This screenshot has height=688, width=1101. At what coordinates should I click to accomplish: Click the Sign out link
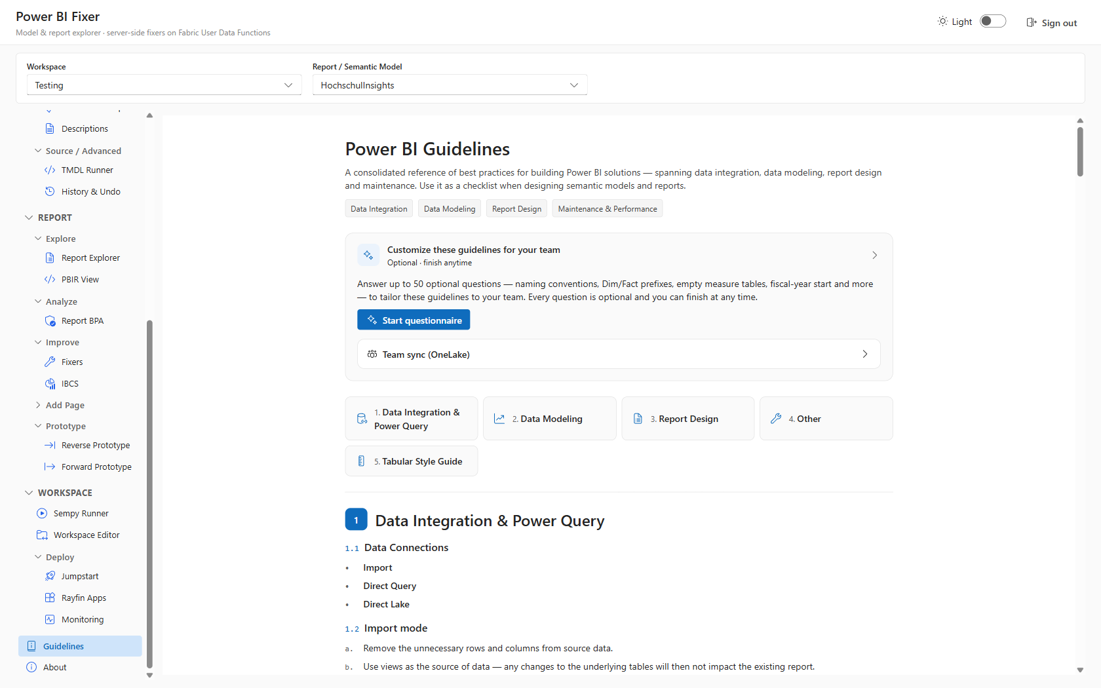pyautogui.click(x=1051, y=22)
